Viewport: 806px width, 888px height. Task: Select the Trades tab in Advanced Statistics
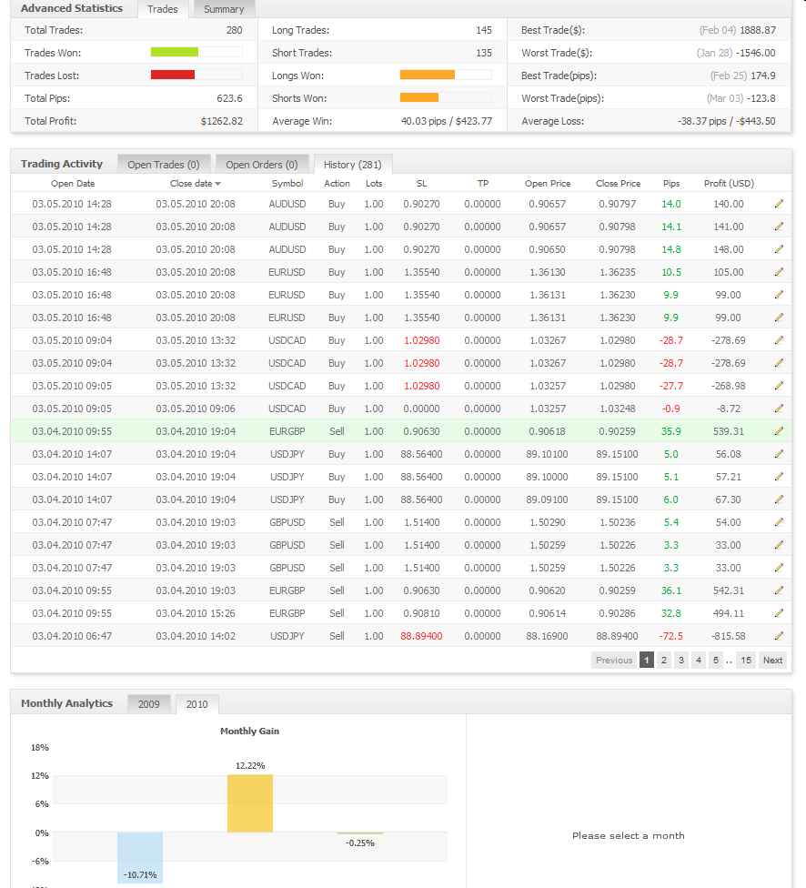pos(163,8)
